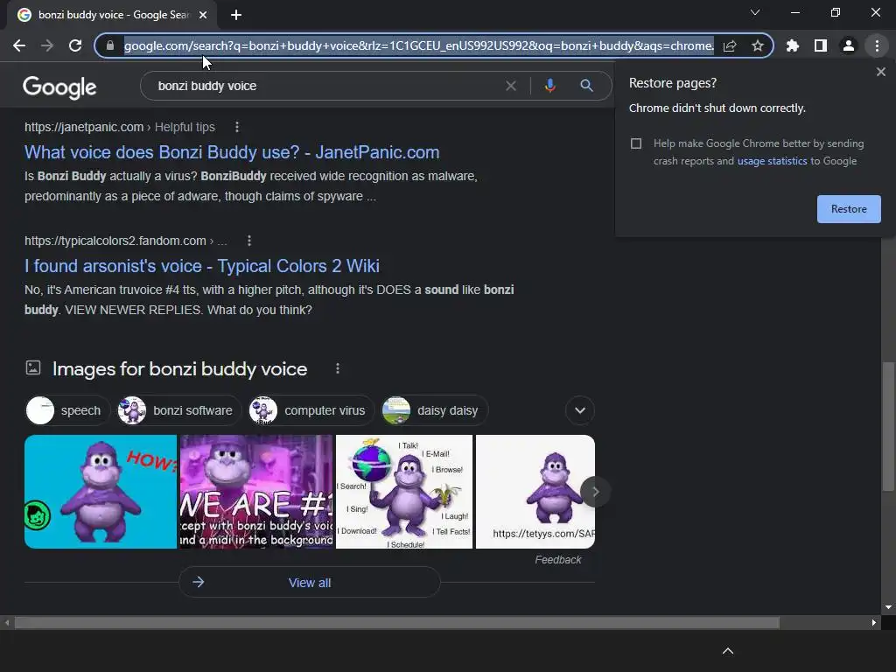This screenshot has height=672, width=896.
Task: Click the horizontal scrollbar right arrow
Action: [874, 623]
